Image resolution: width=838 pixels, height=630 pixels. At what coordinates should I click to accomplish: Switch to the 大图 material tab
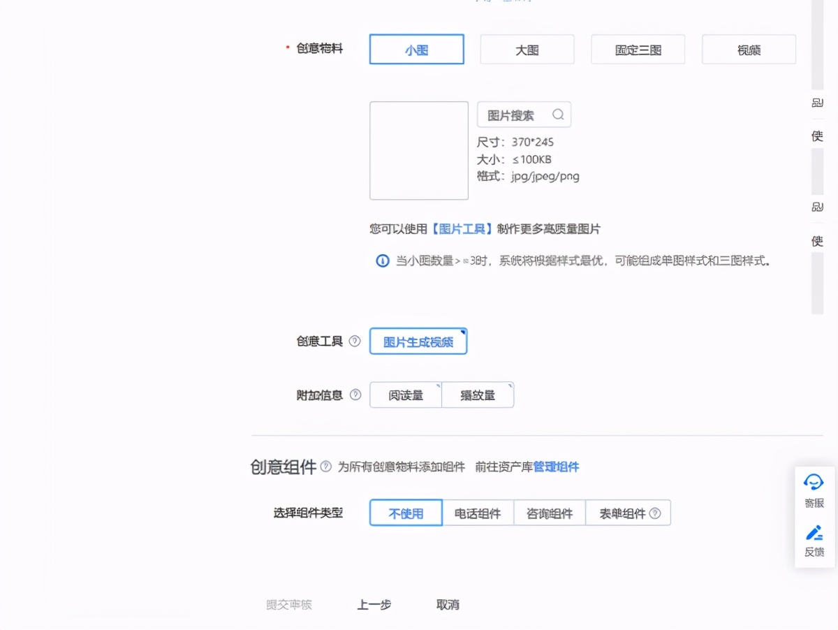(527, 49)
